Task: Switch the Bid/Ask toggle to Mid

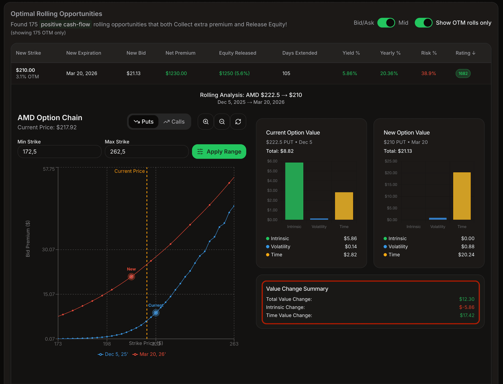Action: point(386,23)
